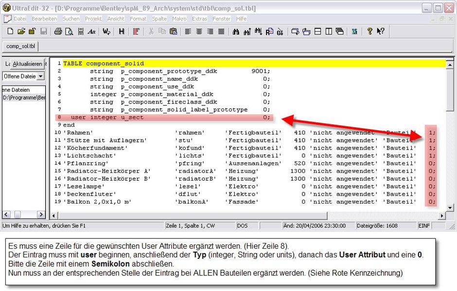457x291 pixels.
Task: Print the document using the printer icon
Action: (x=58, y=31)
